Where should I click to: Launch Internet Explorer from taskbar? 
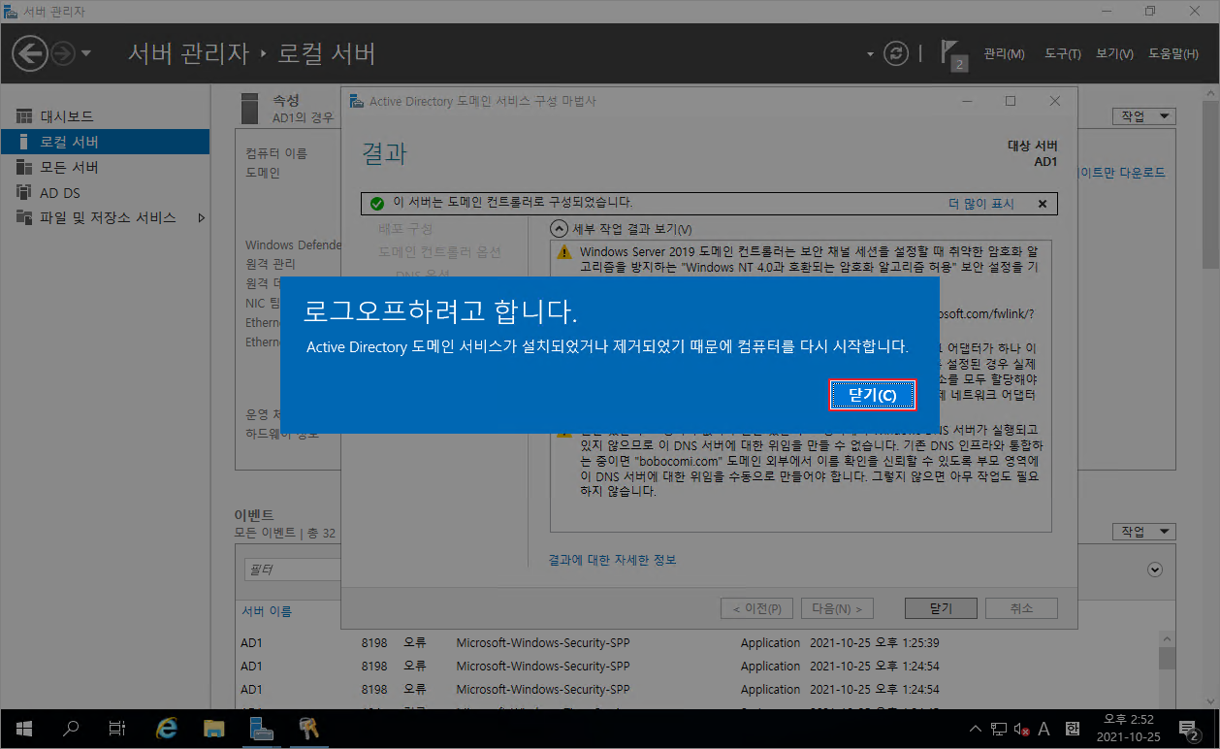tap(168, 728)
